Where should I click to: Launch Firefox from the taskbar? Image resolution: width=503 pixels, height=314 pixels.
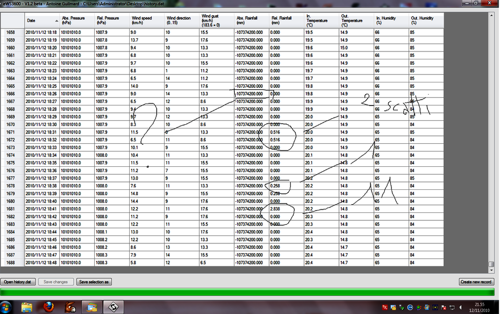tap(48, 308)
